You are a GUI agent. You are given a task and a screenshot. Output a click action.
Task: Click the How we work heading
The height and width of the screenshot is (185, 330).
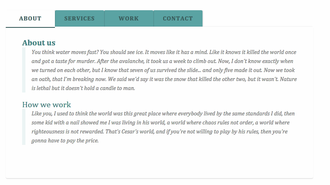(x=46, y=104)
